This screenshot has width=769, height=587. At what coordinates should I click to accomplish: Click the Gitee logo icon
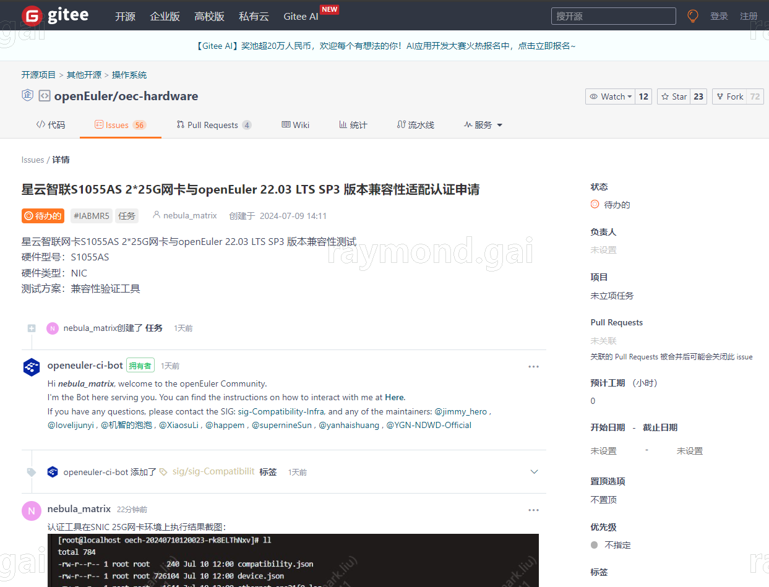[32, 16]
